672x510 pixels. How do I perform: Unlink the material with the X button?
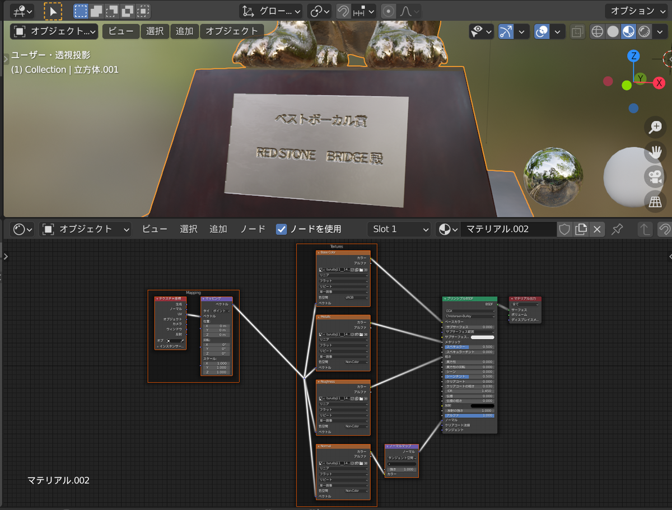click(597, 229)
